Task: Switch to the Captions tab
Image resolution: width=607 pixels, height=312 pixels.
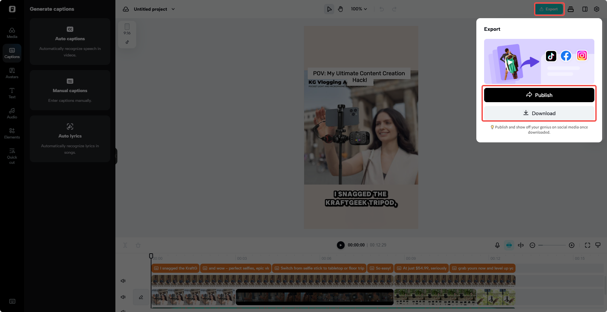Action: tap(12, 53)
